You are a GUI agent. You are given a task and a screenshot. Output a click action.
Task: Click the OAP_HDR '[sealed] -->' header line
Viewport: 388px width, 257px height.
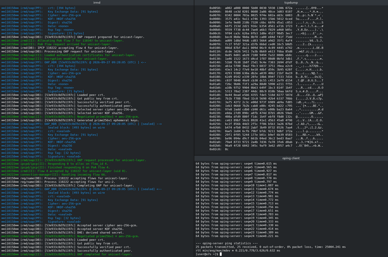point(81,124)
